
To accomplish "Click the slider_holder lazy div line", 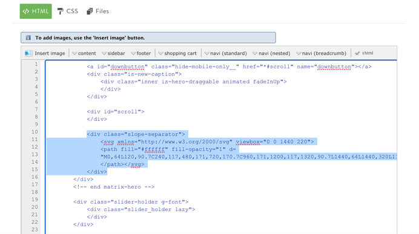I will point(141,209).
